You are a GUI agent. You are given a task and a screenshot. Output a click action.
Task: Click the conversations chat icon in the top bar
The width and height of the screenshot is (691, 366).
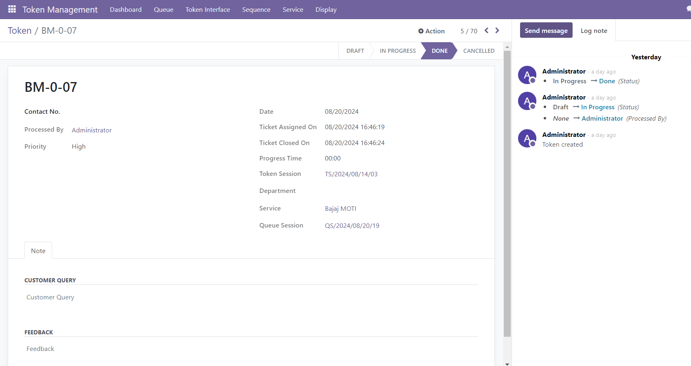coord(688,9)
